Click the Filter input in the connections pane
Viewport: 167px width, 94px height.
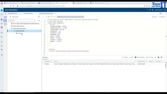click(21, 20)
